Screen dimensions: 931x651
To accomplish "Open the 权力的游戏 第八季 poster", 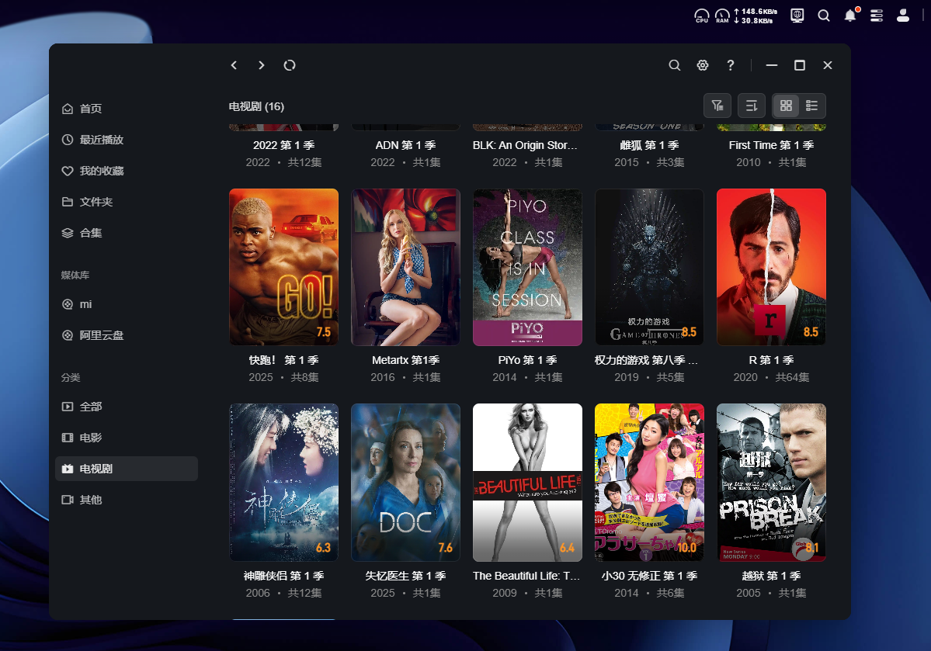I will click(x=650, y=267).
